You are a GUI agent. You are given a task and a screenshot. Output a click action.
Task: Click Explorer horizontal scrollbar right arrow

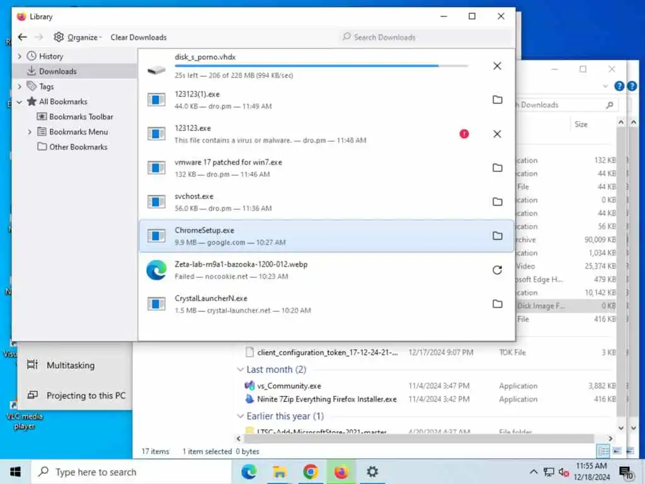(x=610, y=439)
